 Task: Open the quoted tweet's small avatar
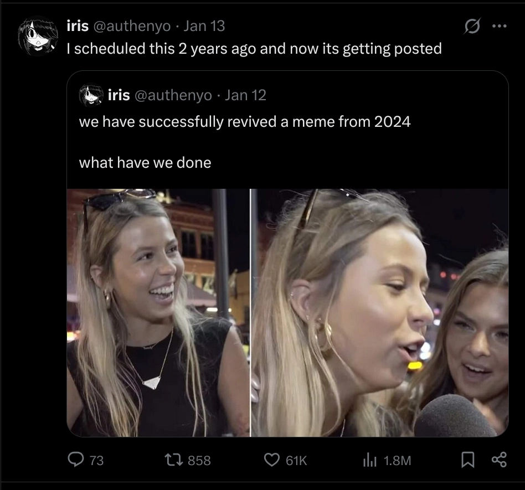point(91,95)
